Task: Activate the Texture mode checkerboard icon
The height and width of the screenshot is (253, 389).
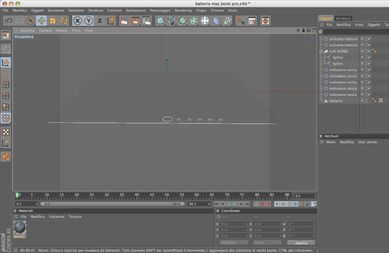Action: [6, 132]
